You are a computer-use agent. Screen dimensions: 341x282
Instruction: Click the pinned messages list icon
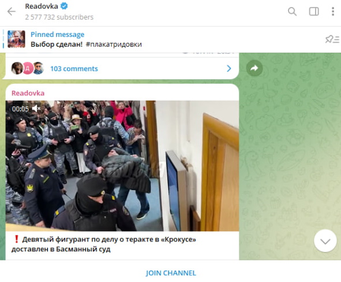tap(332, 39)
